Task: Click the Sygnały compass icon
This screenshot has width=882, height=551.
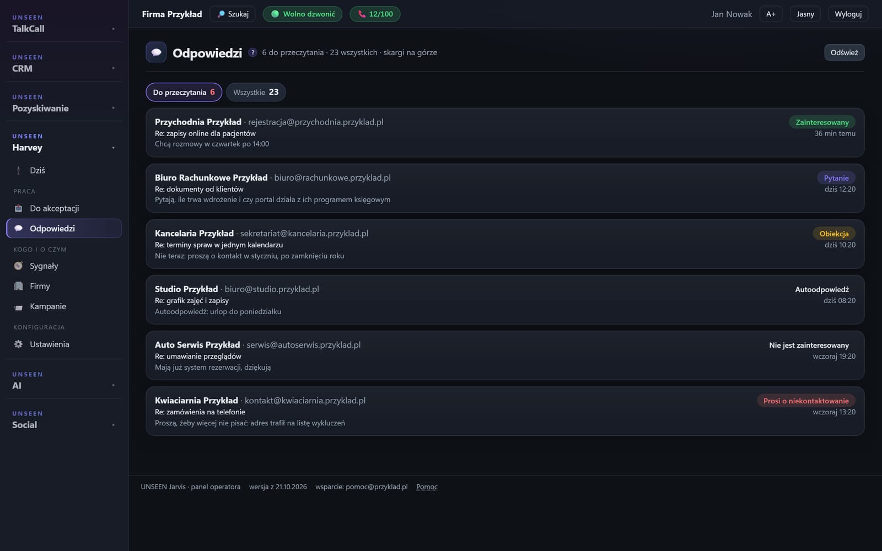Action: click(18, 266)
